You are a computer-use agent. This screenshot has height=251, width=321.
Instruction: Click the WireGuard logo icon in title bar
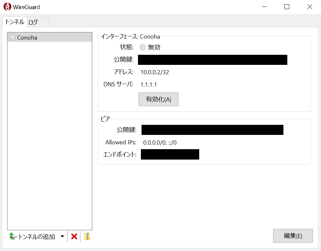[x=7, y=6]
